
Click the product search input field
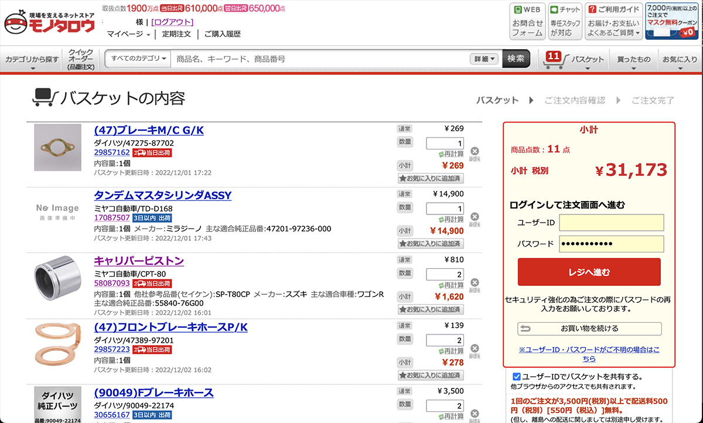coord(319,59)
